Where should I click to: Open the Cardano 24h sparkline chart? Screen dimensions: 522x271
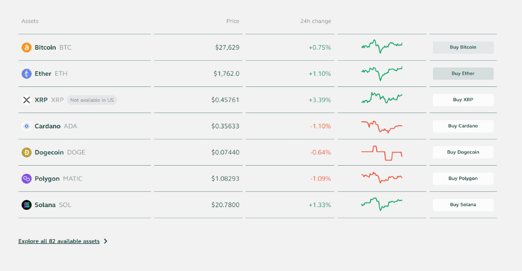tap(382, 127)
